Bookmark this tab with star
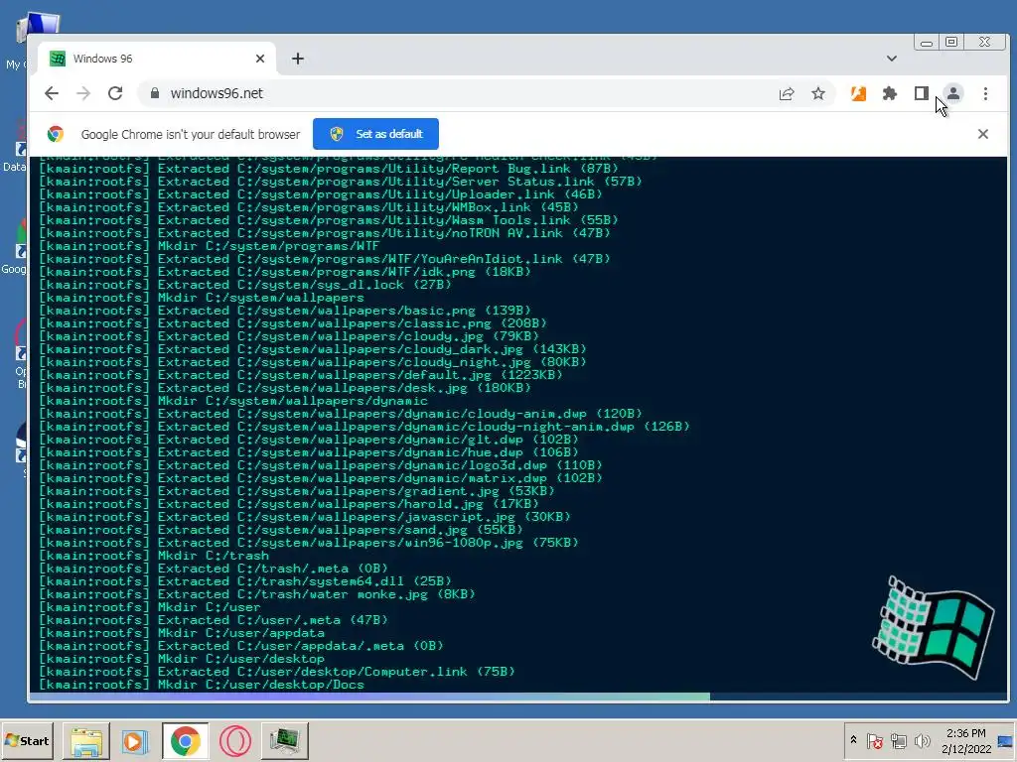1017x762 pixels. (x=818, y=93)
